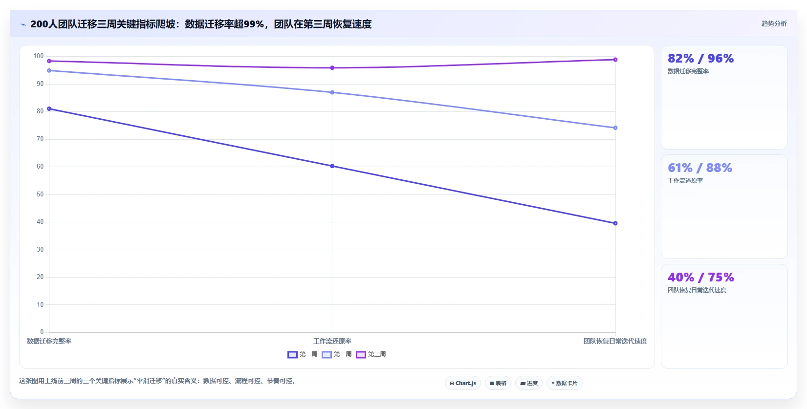Click the y-axis tick 90
Viewport: 807px width, 409px height.
point(40,84)
